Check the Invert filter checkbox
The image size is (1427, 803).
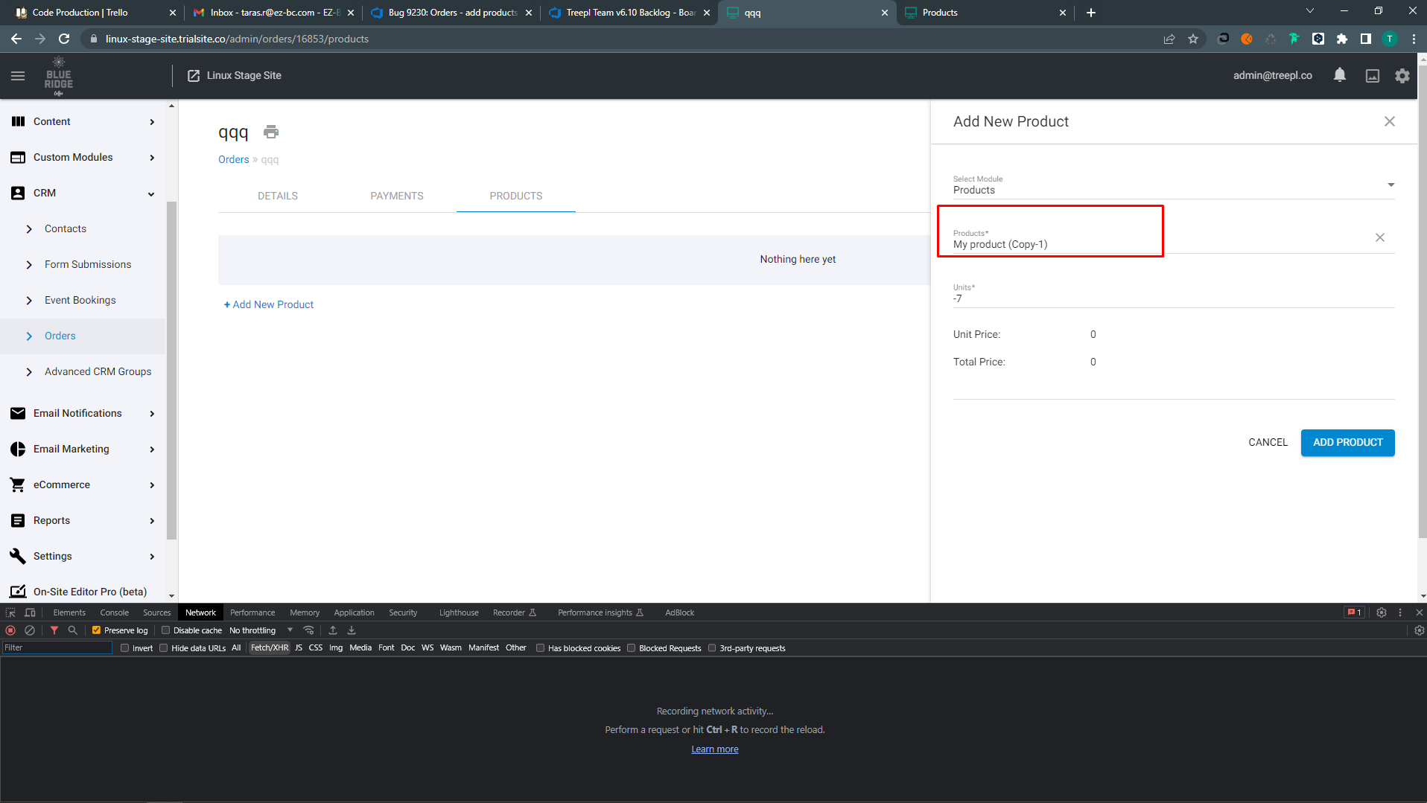[124, 648]
